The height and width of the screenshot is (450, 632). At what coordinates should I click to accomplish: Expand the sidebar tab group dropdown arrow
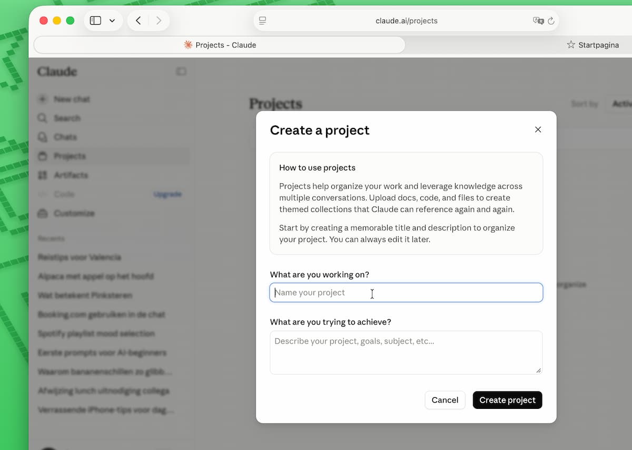pyautogui.click(x=112, y=21)
